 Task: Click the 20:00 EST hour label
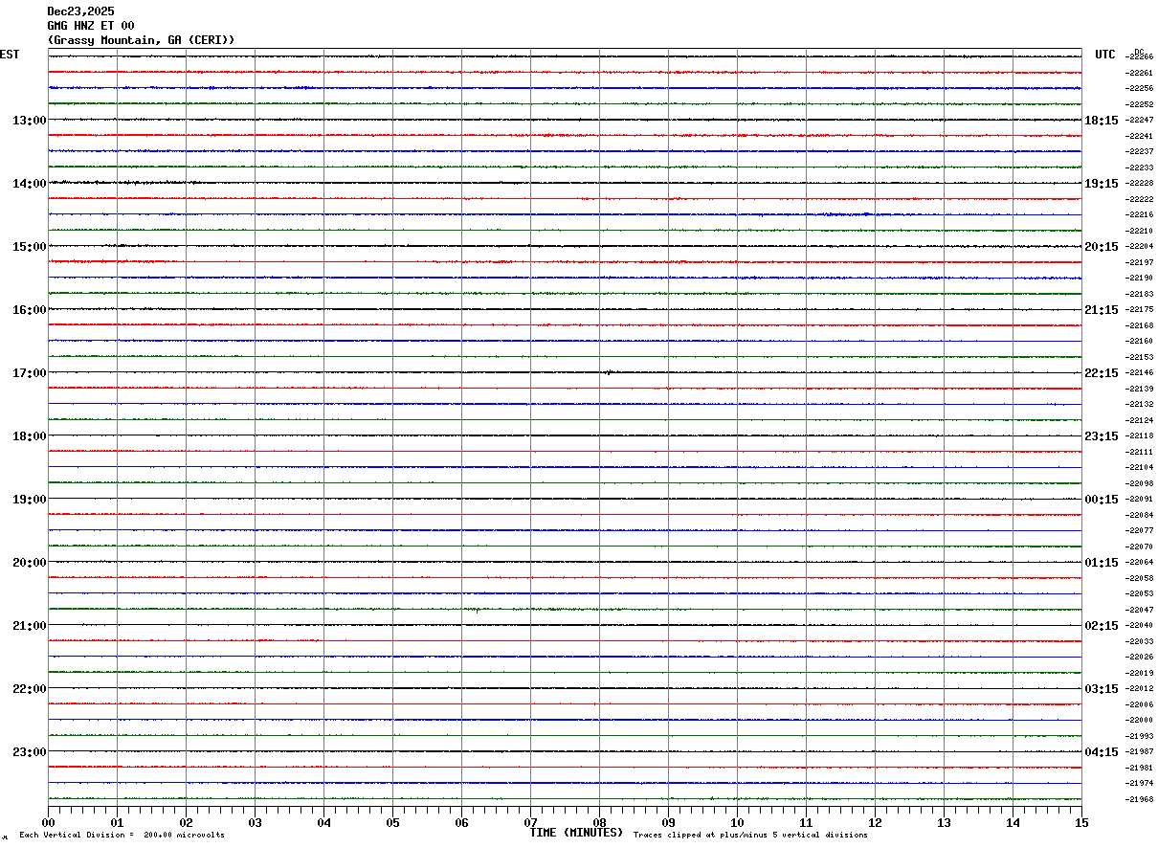[x=30, y=562]
